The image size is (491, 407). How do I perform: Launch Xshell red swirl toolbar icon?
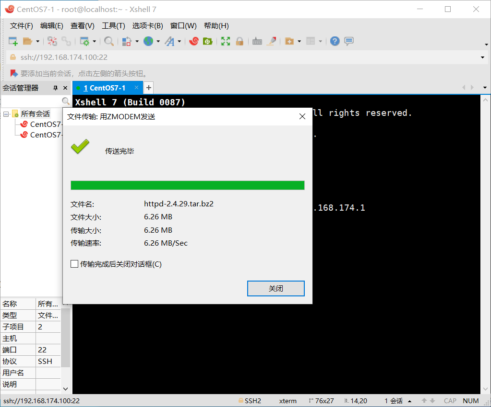click(x=194, y=41)
